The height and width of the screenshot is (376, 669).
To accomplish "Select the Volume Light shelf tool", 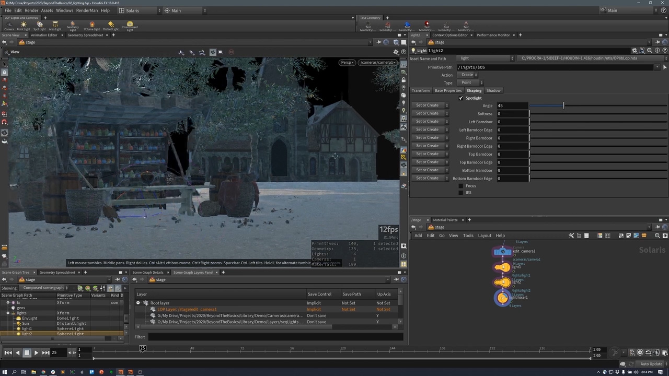I will (92, 26).
